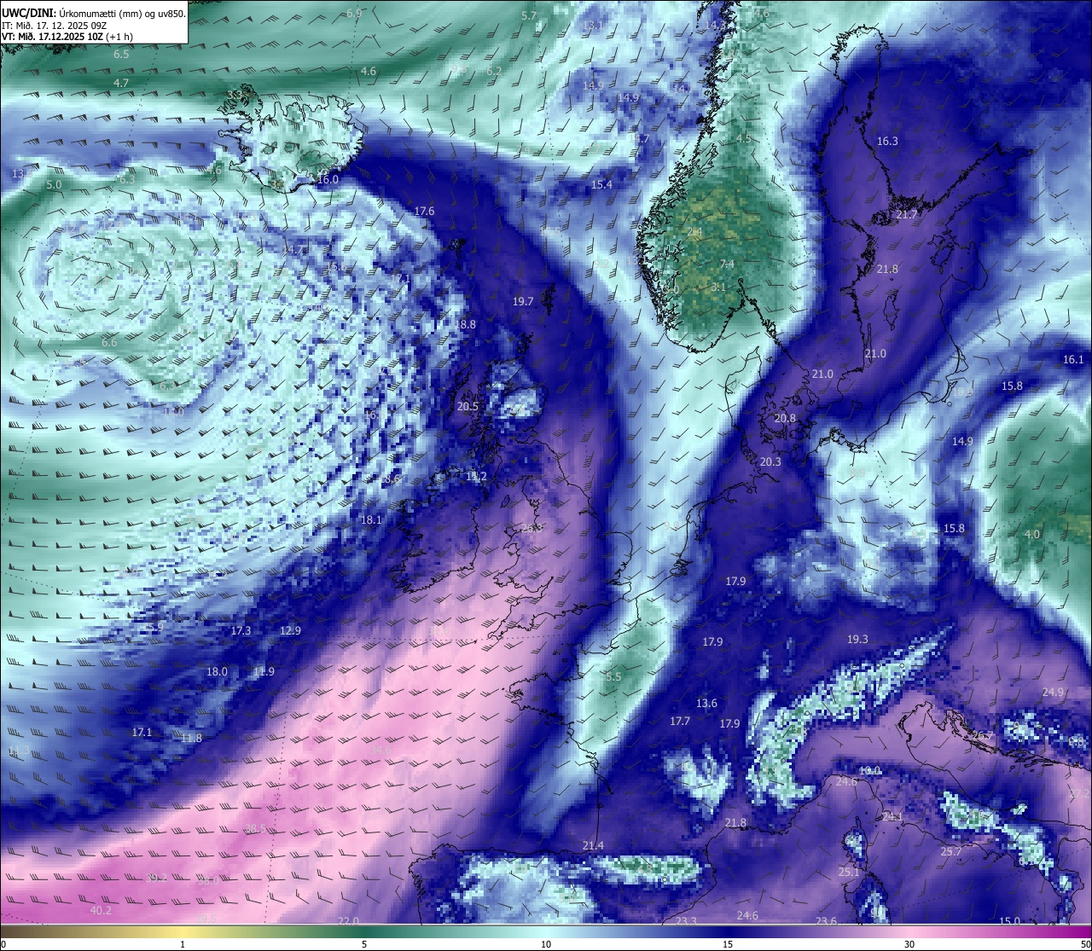Screen dimensions: 1092x951
Task: Click the 25.7 map value
Action: [950, 851]
